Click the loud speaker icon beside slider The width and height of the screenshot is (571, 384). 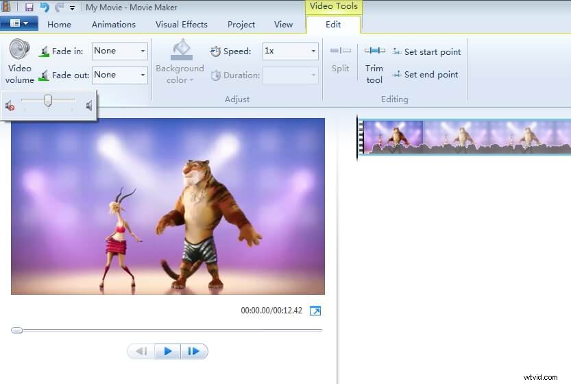[x=89, y=106]
